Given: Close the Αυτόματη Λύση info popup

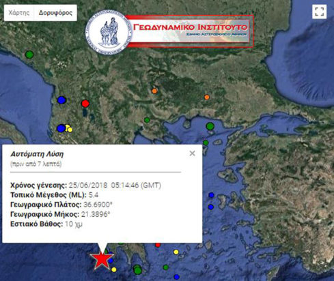Looking at the screenshot, I should [x=193, y=153].
